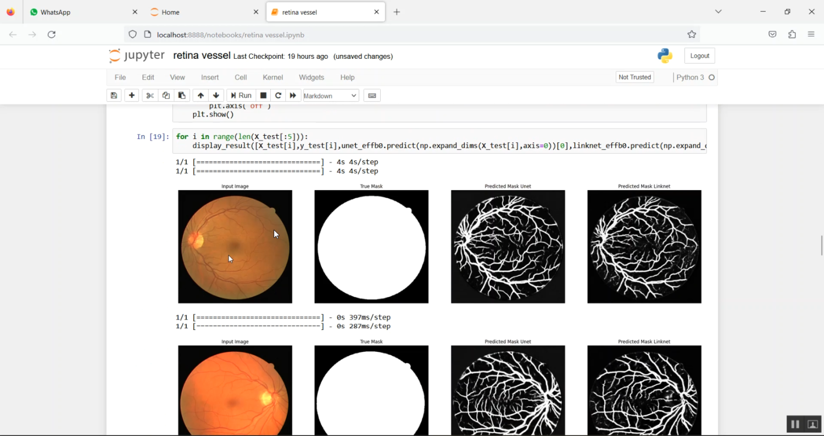Move the selected cell up
This screenshot has height=436, width=824.
point(200,95)
